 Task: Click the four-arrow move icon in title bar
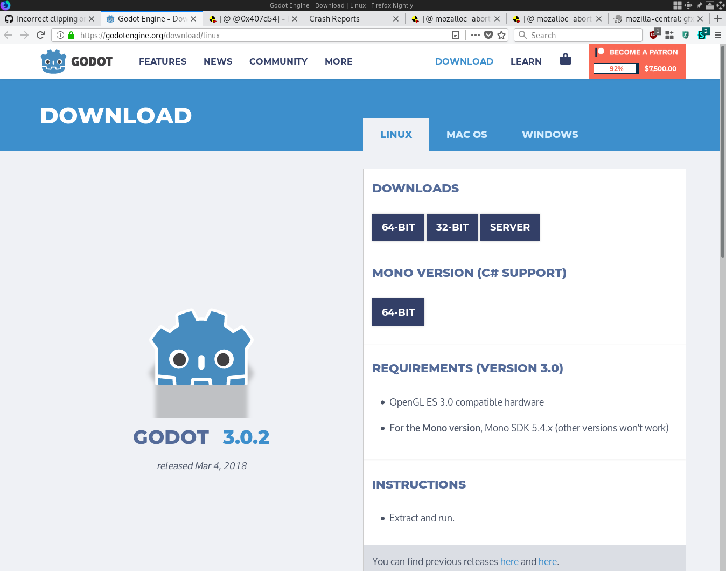coord(688,5)
